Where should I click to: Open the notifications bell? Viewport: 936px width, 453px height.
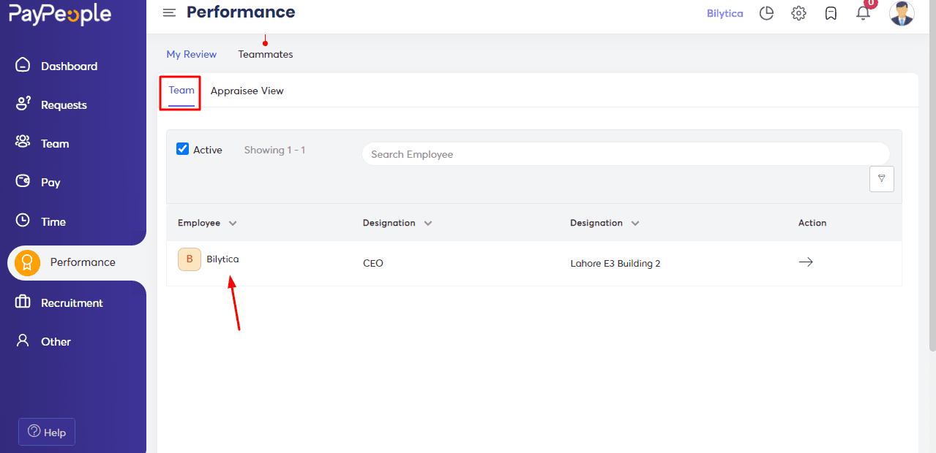coord(864,12)
